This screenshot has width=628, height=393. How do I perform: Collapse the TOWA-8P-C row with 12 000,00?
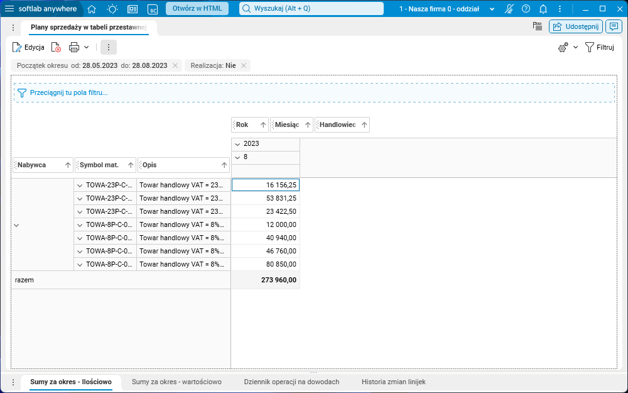click(x=80, y=225)
